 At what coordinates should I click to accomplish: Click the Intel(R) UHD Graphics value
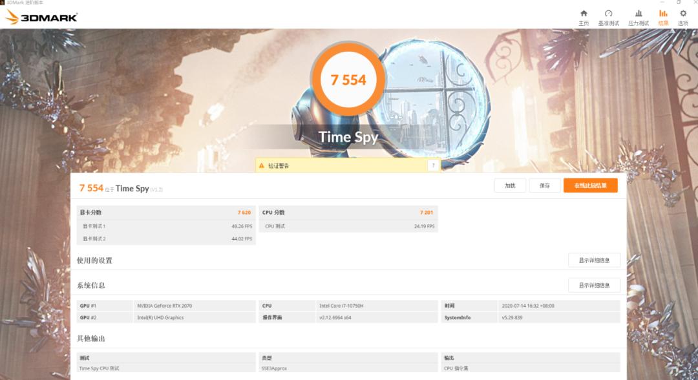pos(160,318)
